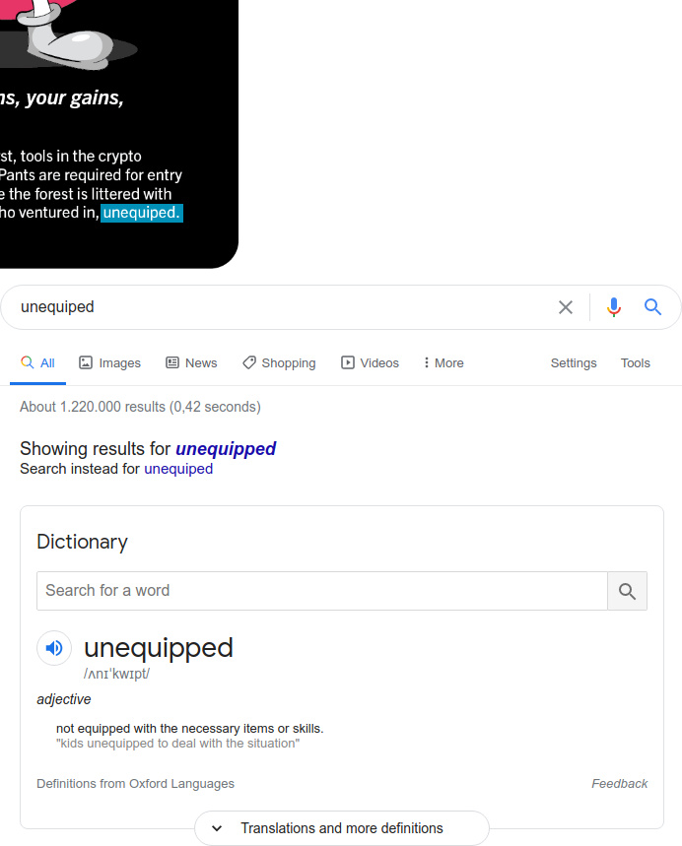Start voice search with microphone icon
This screenshot has height=846, width=682.
613,307
